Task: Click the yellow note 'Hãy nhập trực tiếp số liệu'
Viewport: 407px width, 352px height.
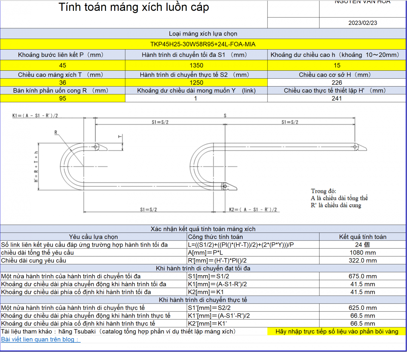Action: coord(337,331)
